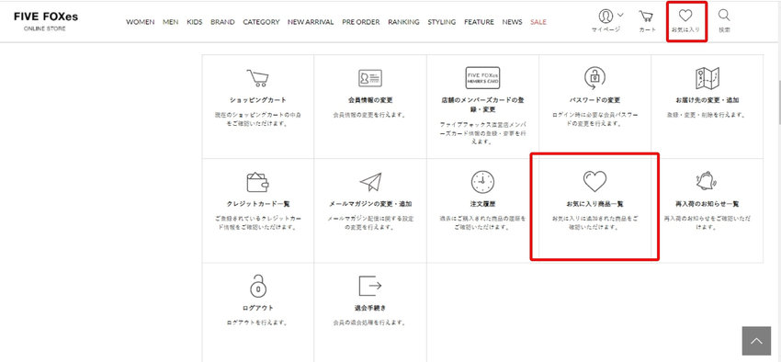This screenshot has width=781, height=362.
Task: Open the STYLING page
Action: (x=442, y=22)
